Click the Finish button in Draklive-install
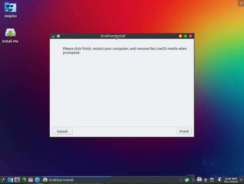Viewport: 244px width, 184px height. coord(184,131)
